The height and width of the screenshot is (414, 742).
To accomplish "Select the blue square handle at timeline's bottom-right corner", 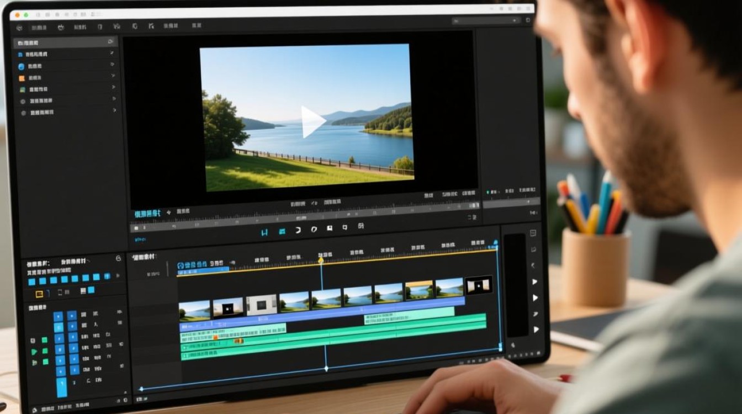I will pyautogui.click(x=501, y=347).
